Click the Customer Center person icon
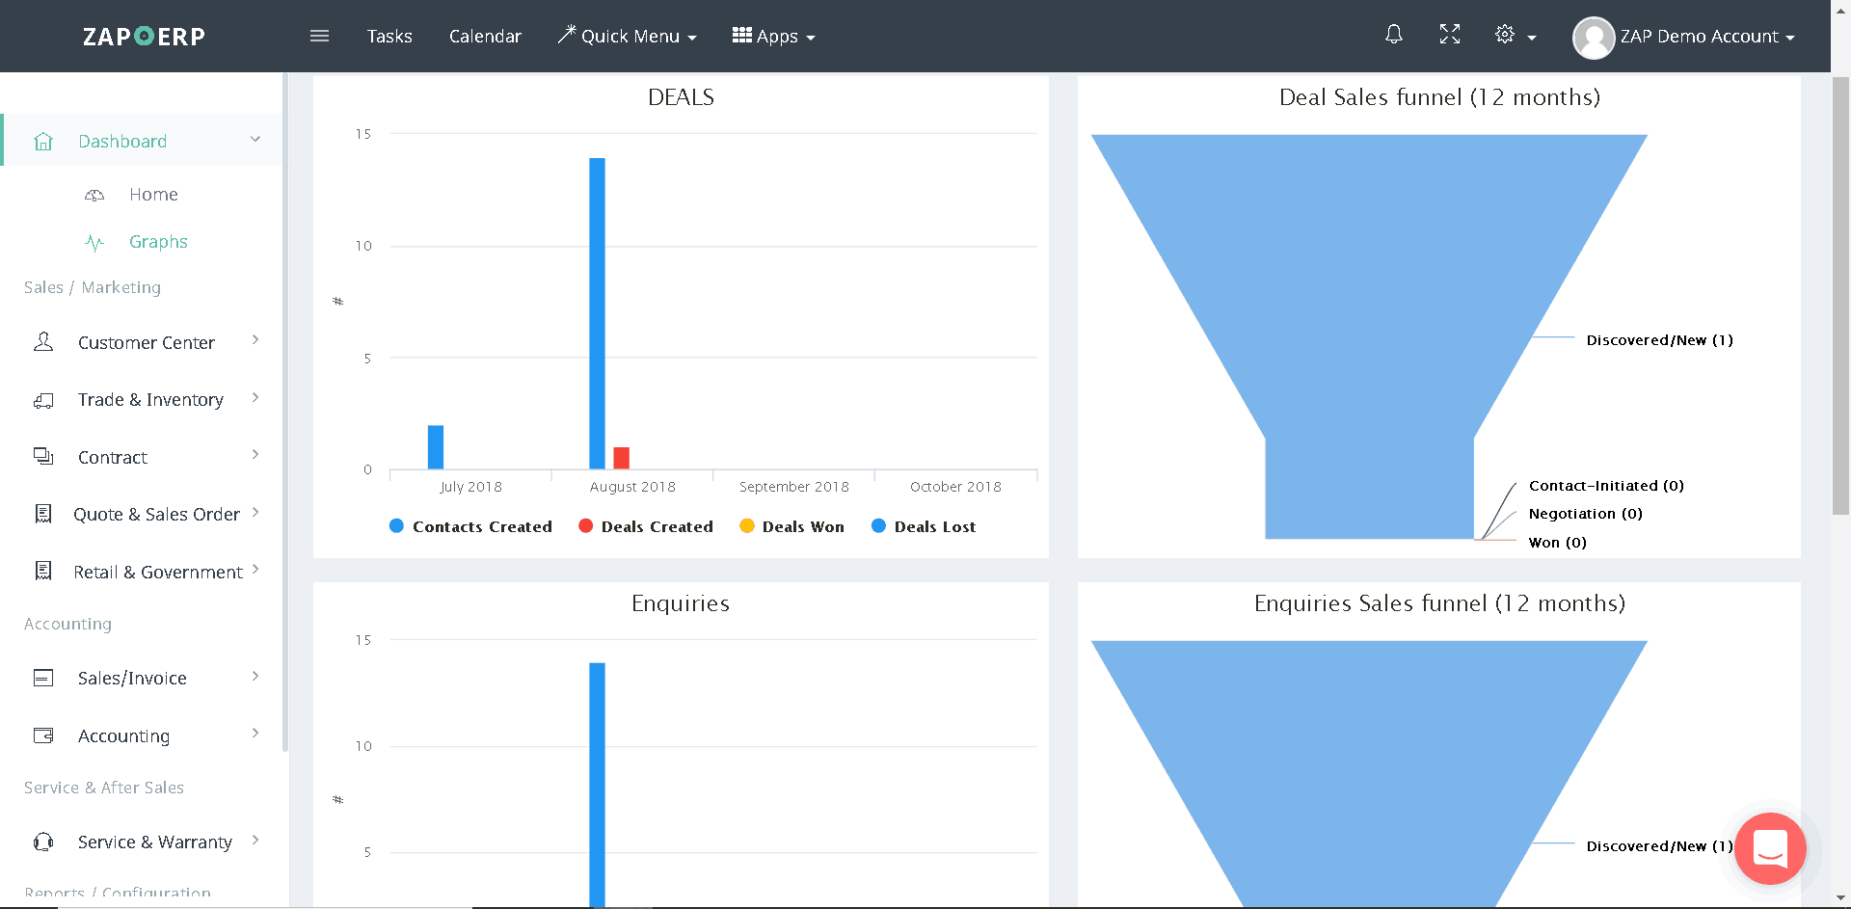 point(43,342)
